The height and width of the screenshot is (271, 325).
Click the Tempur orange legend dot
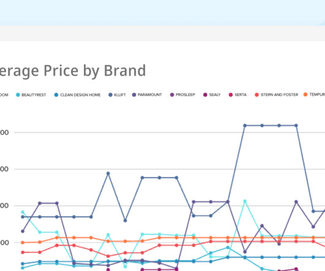pyautogui.click(x=305, y=94)
